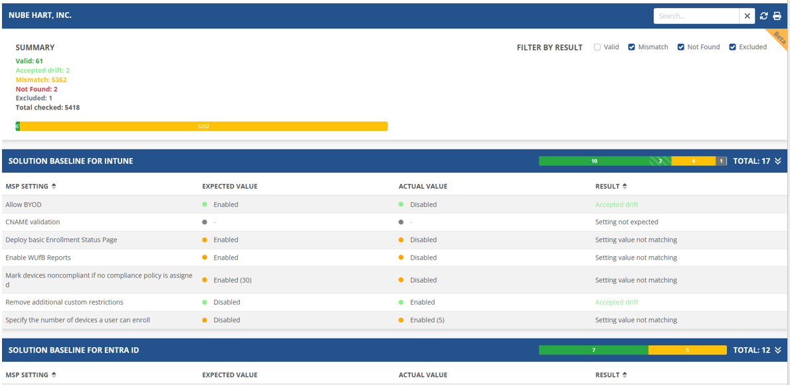This screenshot has height=385, width=790.
Task: Uncheck the Not Found filter checkbox
Action: [681, 47]
